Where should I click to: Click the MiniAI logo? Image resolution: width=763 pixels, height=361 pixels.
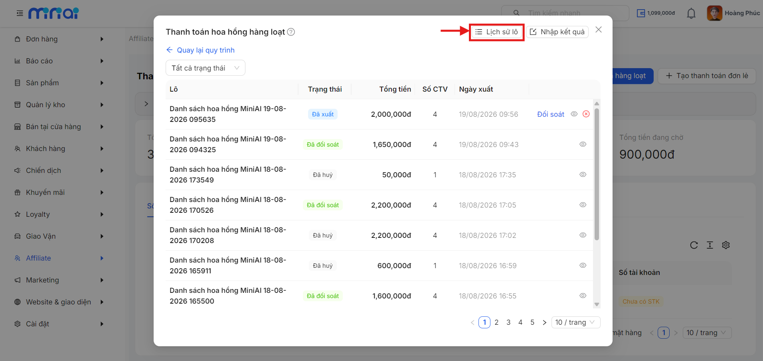click(53, 13)
